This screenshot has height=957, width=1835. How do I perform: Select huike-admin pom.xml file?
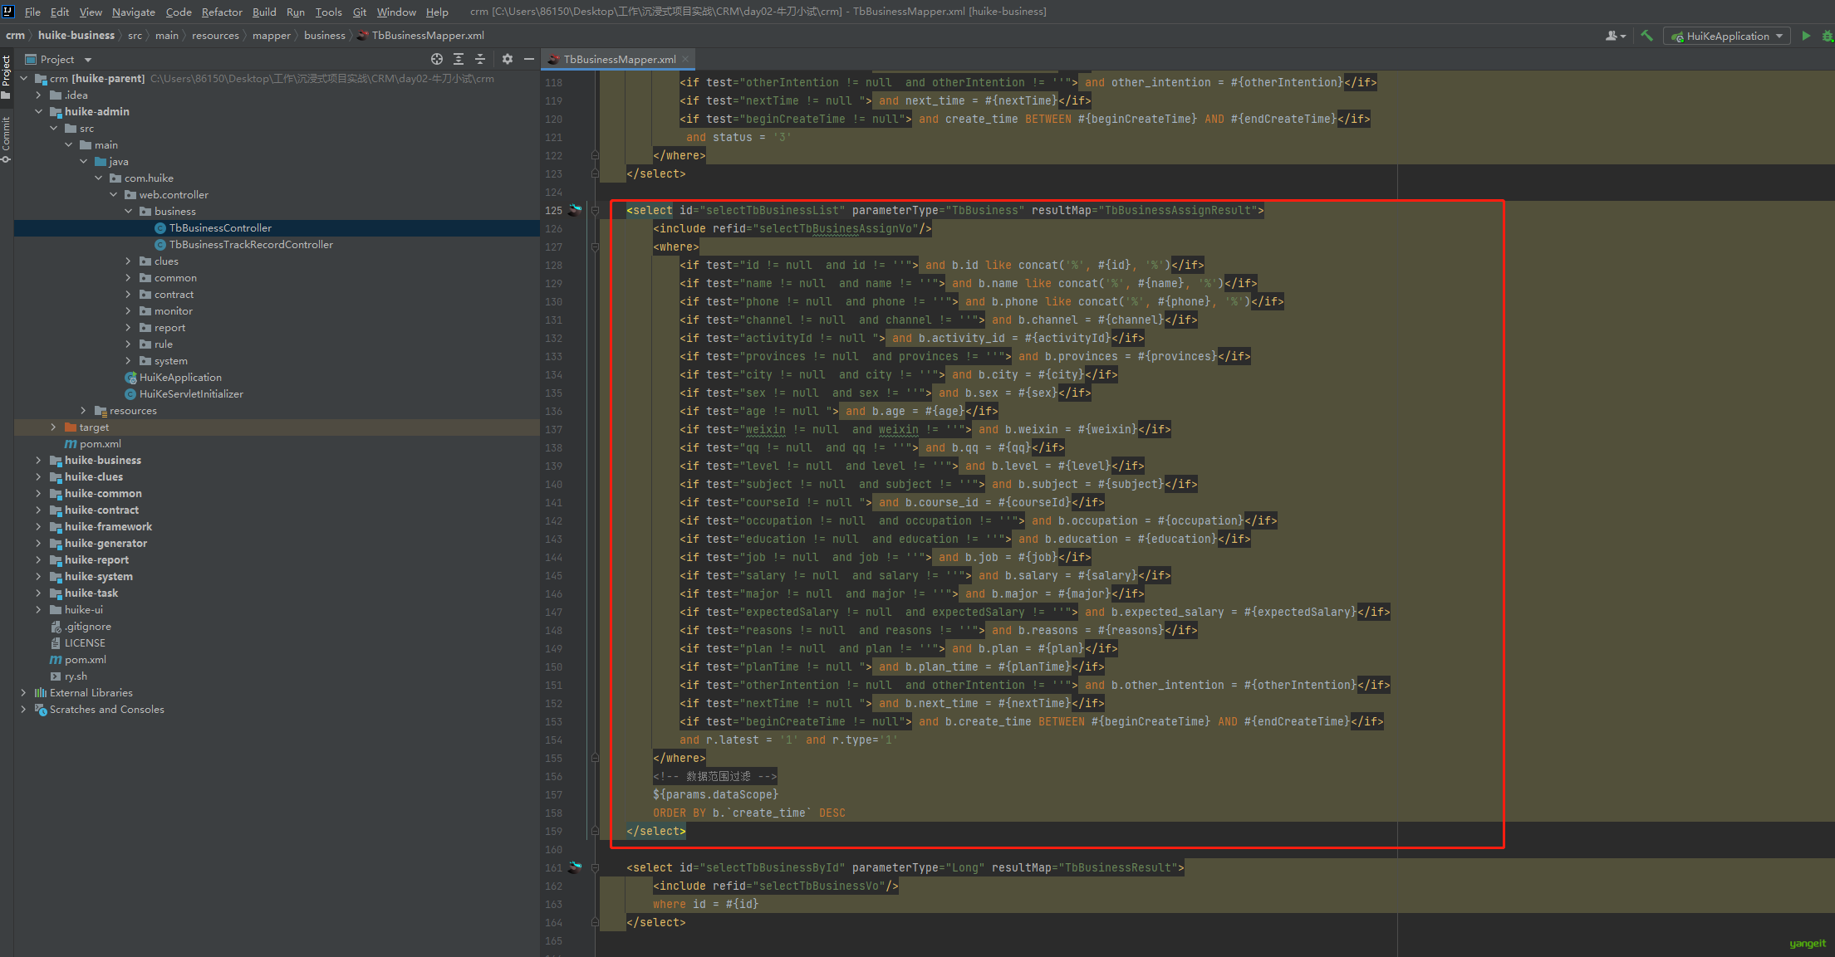point(100,443)
